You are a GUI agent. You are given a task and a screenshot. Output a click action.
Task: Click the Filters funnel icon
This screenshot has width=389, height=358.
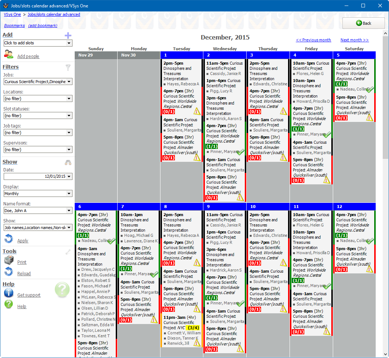pos(68,67)
